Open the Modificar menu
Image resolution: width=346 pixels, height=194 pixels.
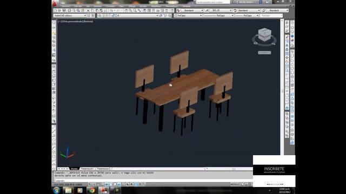(x=156, y=6)
